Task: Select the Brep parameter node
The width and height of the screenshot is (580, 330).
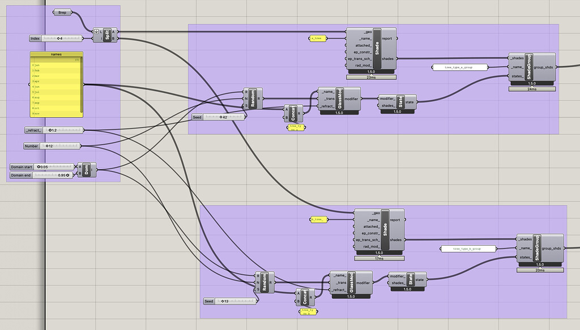Action: click(62, 12)
